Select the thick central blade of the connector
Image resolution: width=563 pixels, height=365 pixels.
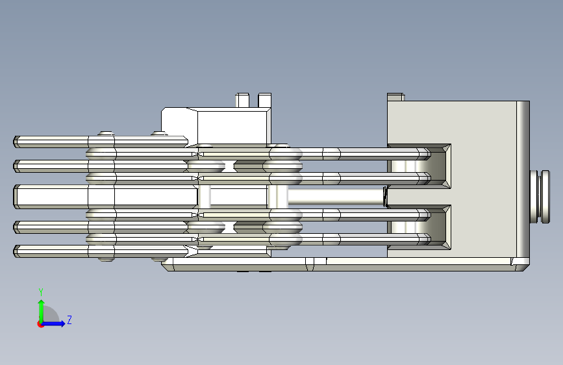(x=106, y=197)
